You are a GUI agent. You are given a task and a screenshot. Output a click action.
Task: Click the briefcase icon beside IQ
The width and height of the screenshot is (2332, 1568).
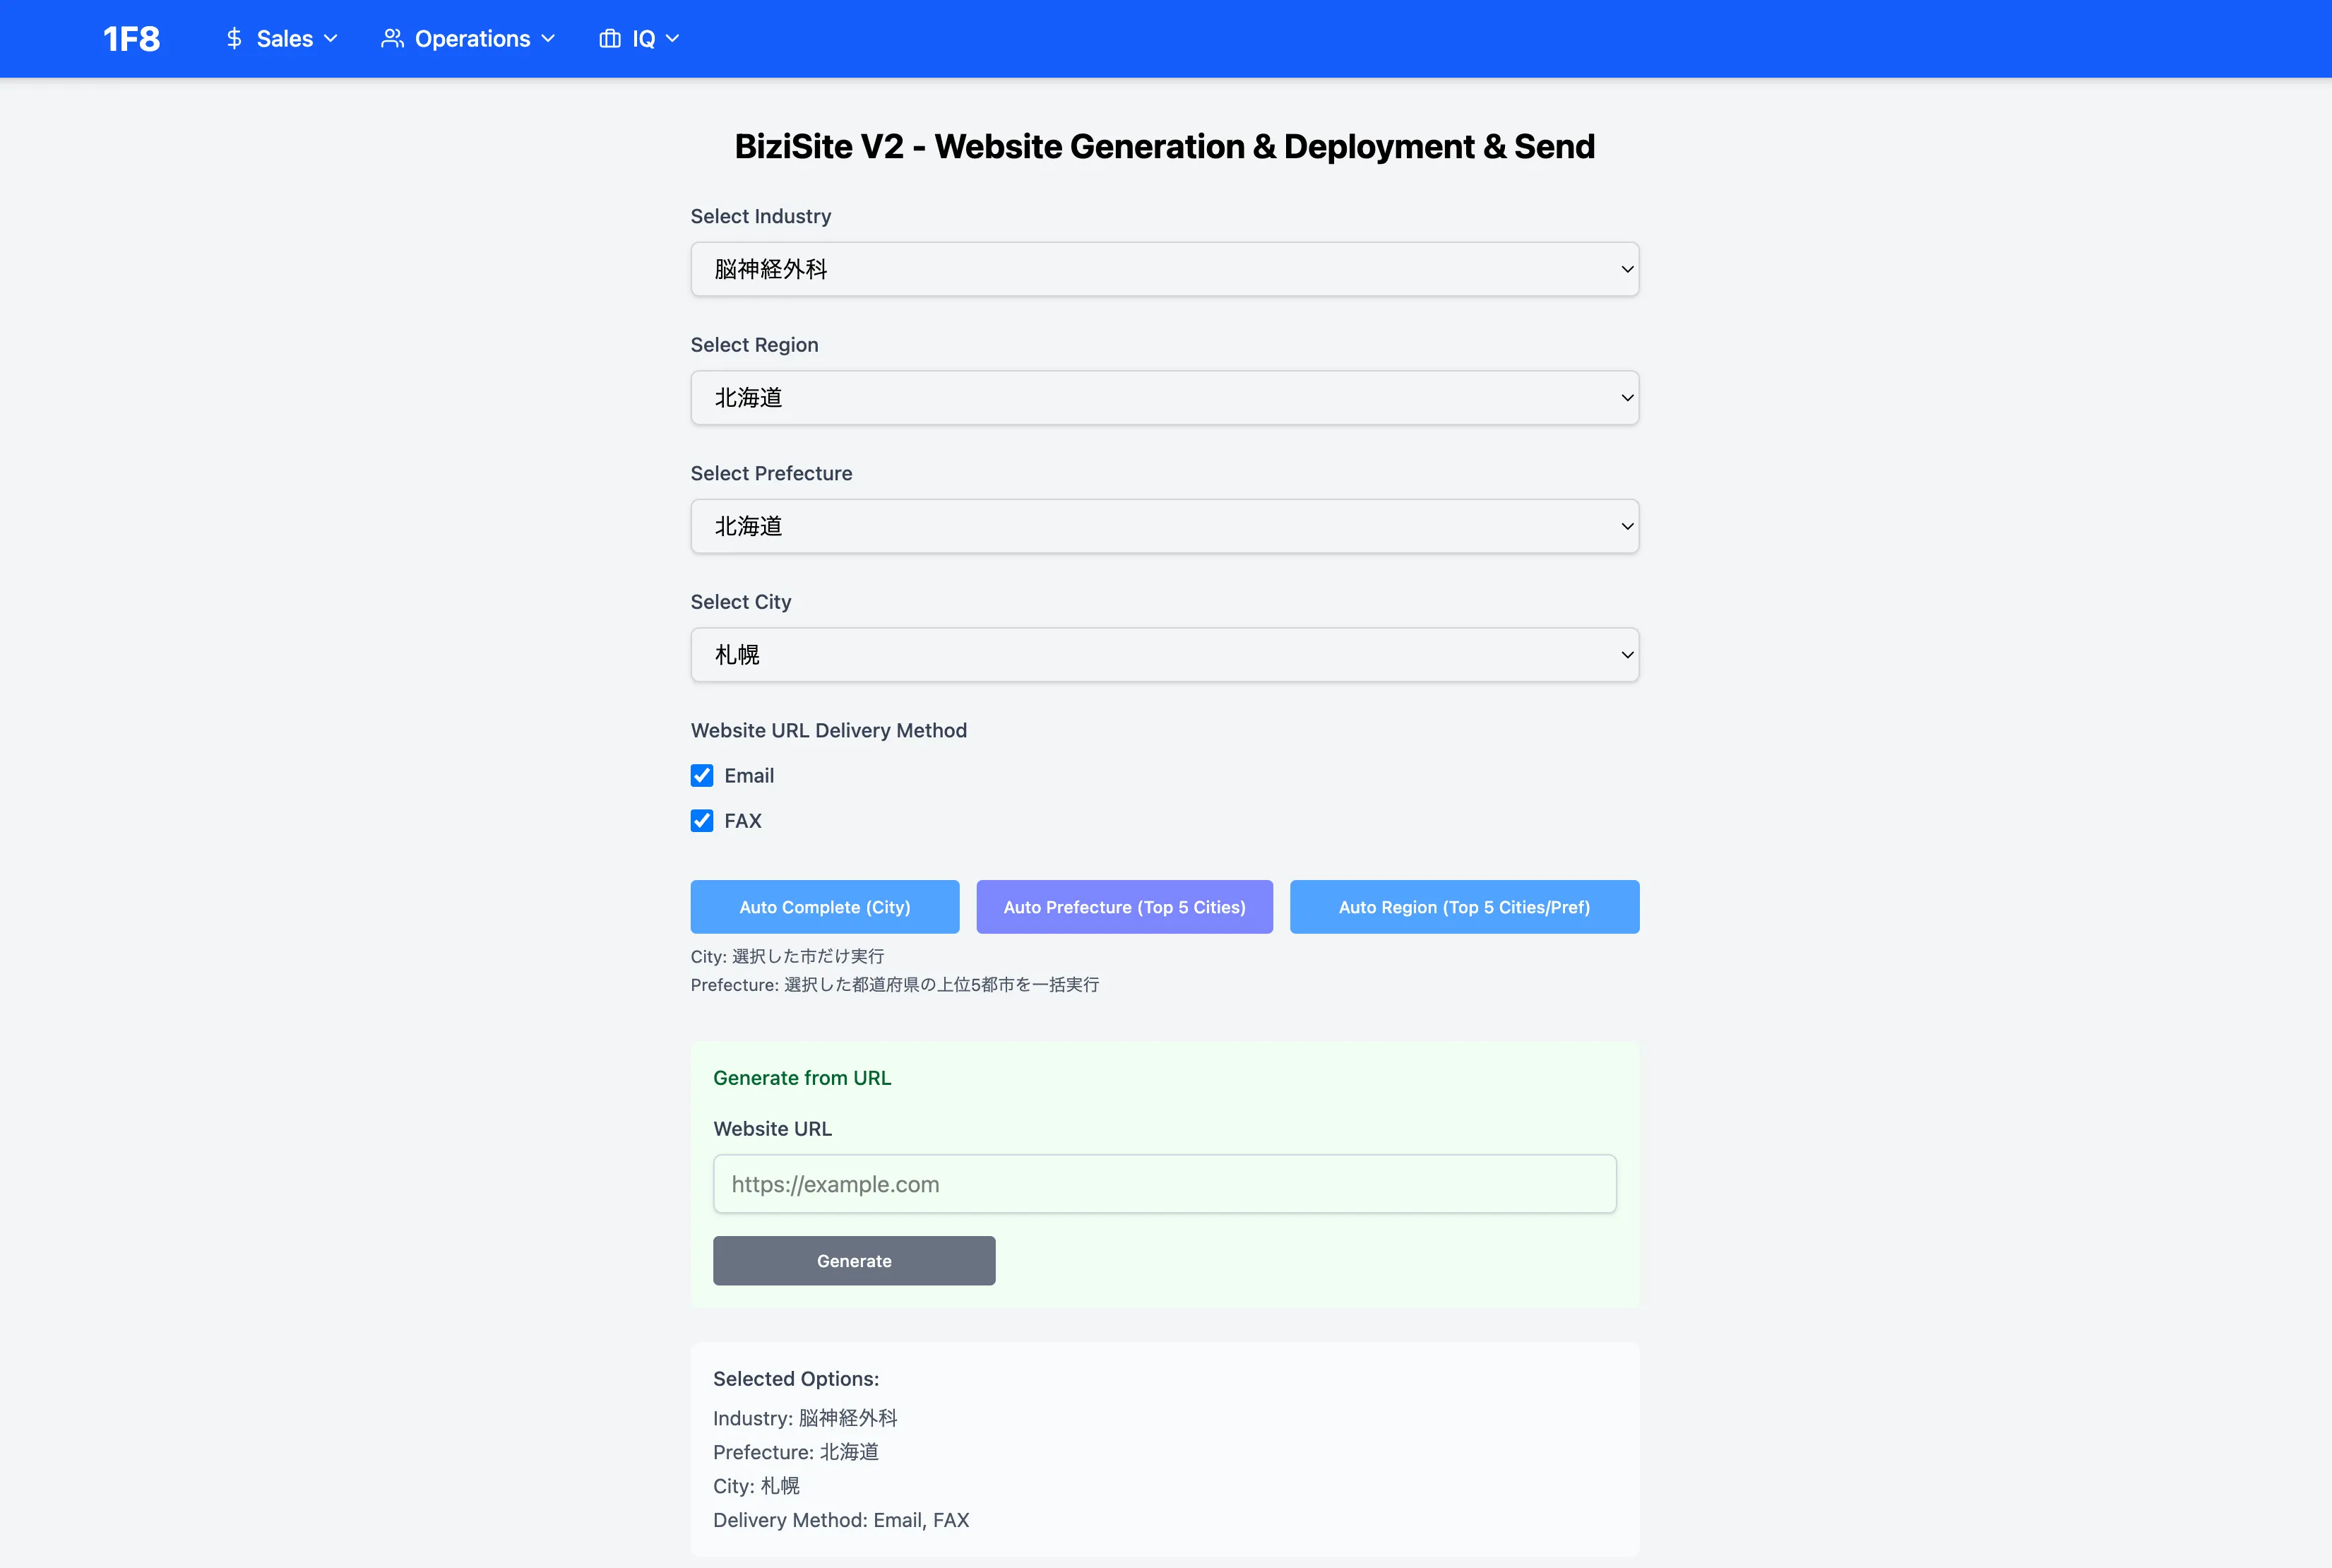pyautogui.click(x=609, y=39)
